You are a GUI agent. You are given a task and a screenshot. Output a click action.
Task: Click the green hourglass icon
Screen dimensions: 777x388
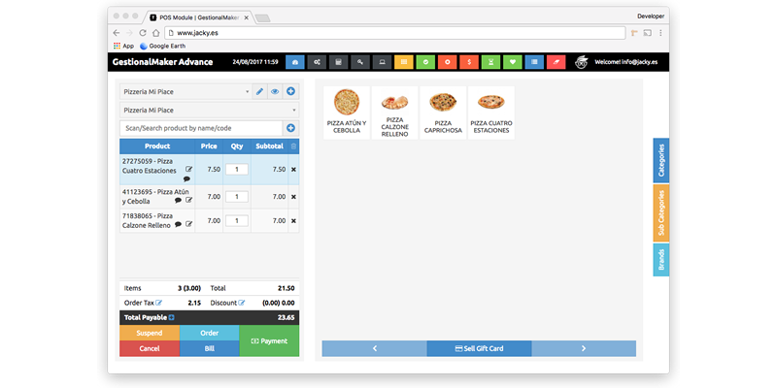(490, 62)
